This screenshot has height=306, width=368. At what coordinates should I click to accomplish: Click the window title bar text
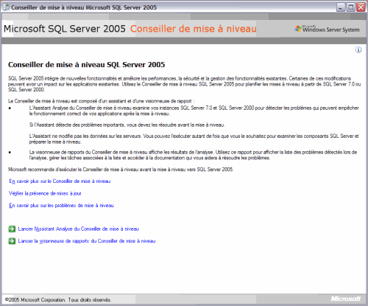coord(84,7)
